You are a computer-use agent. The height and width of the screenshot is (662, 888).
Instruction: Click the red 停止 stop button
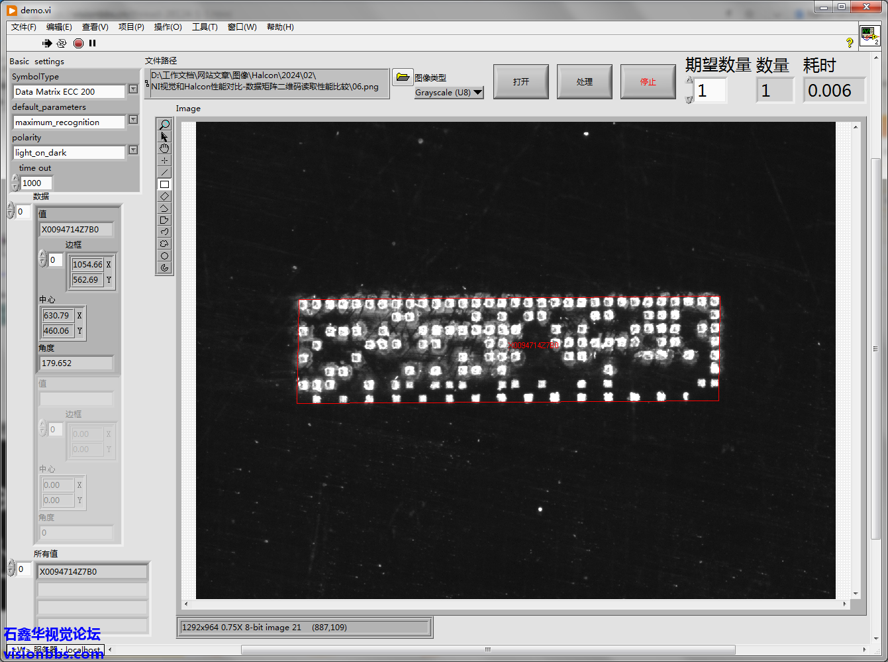[648, 81]
